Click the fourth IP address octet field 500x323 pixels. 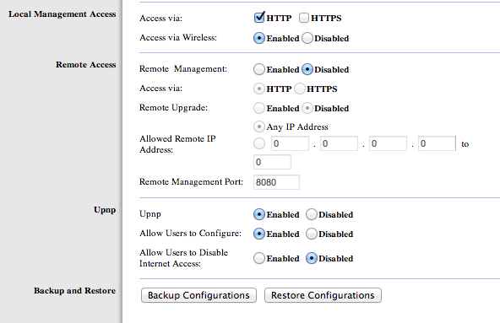[x=437, y=143]
